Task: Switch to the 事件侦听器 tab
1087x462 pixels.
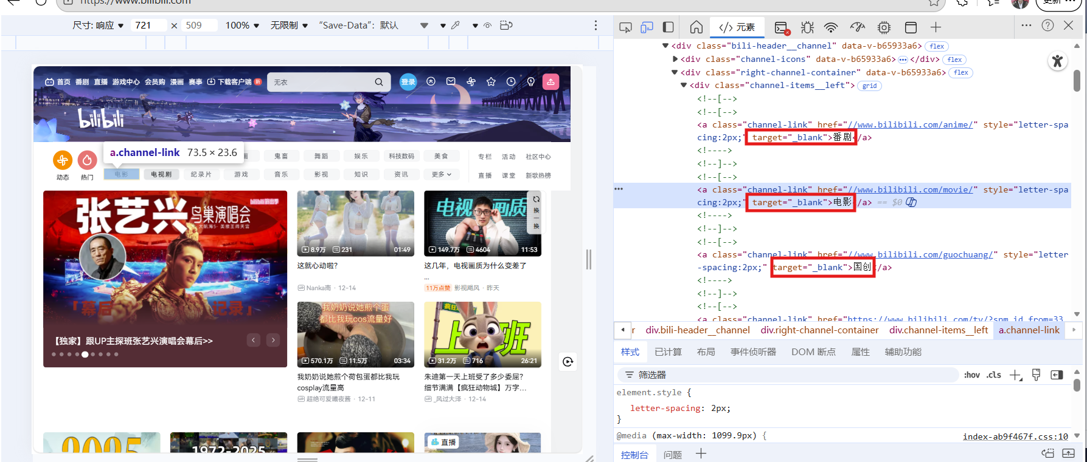Action: tap(753, 352)
